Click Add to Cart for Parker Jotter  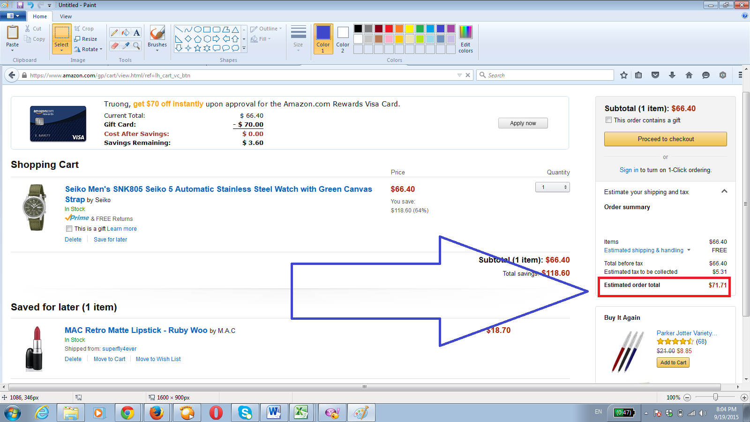(x=673, y=362)
